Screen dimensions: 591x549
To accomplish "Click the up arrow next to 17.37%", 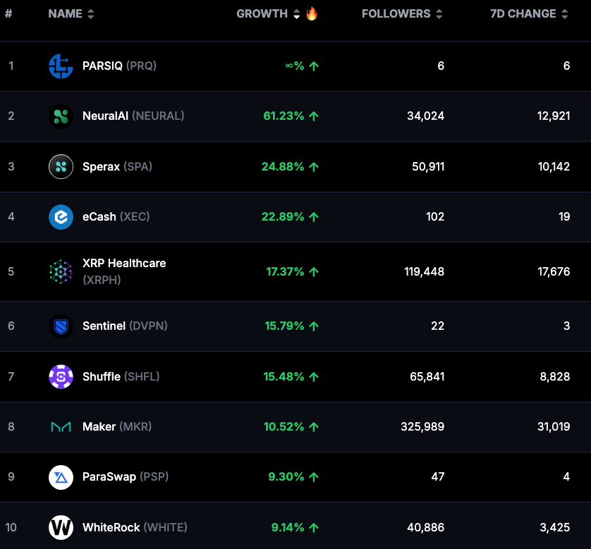I will (x=314, y=272).
